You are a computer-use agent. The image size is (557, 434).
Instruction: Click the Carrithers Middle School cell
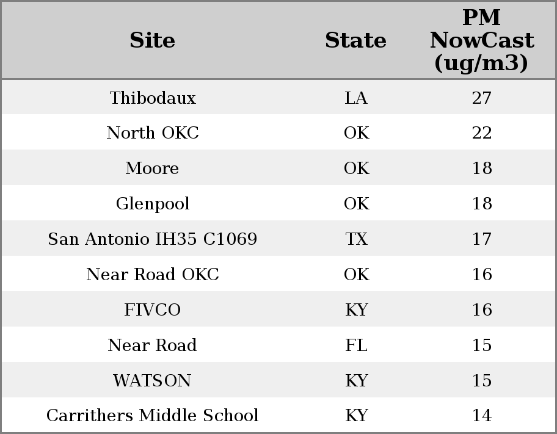coord(153,416)
